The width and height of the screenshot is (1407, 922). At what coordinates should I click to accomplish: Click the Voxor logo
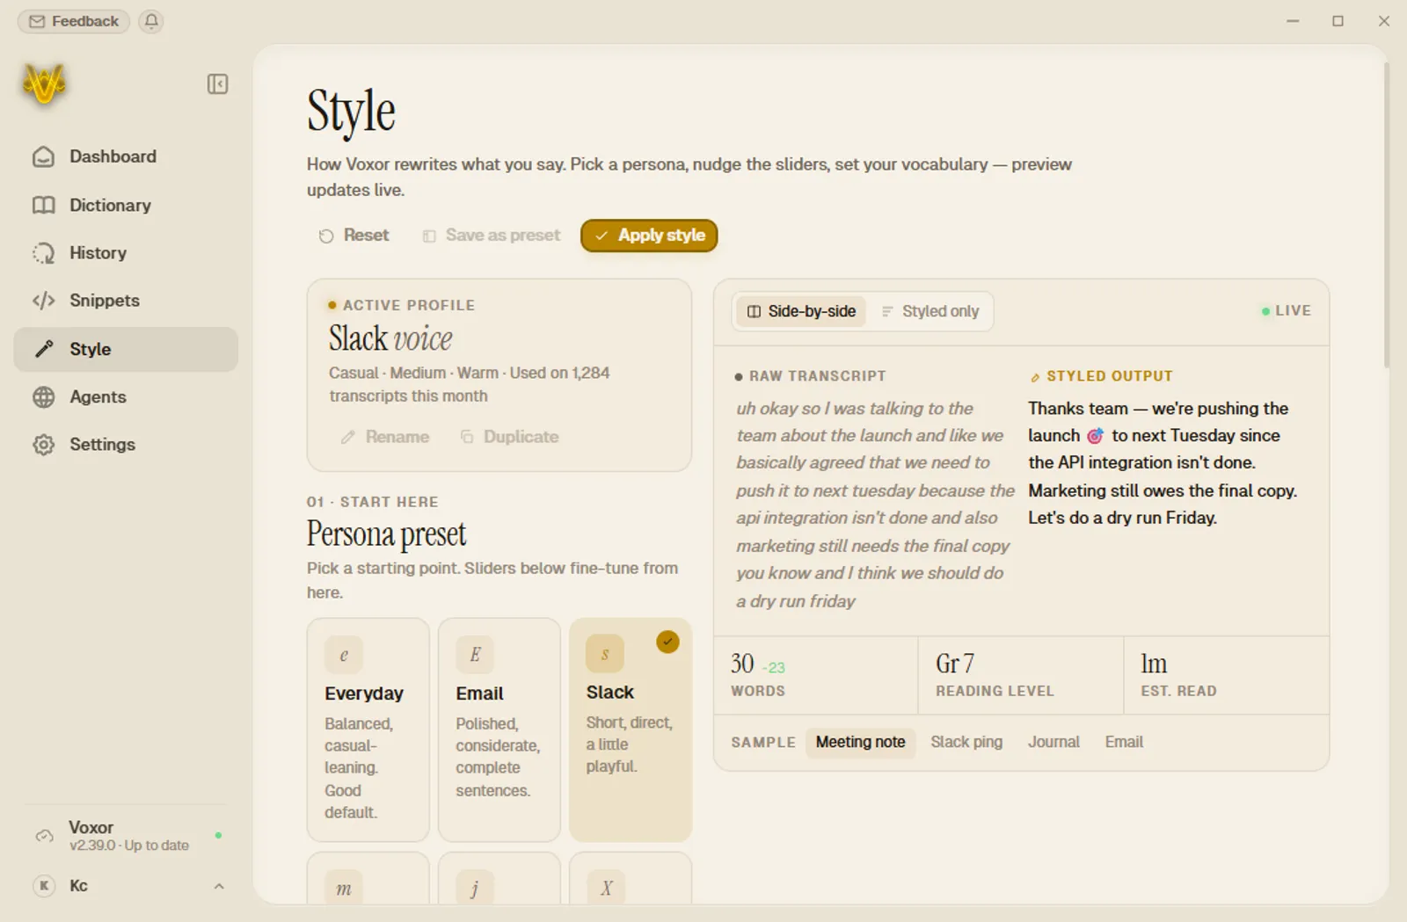pyautogui.click(x=44, y=84)
